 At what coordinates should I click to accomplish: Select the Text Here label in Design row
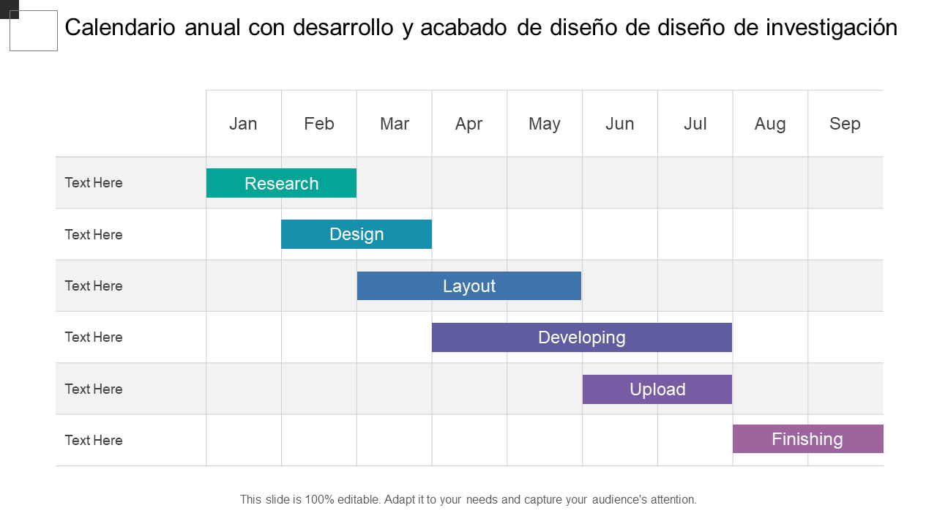(x=94, y=235)
